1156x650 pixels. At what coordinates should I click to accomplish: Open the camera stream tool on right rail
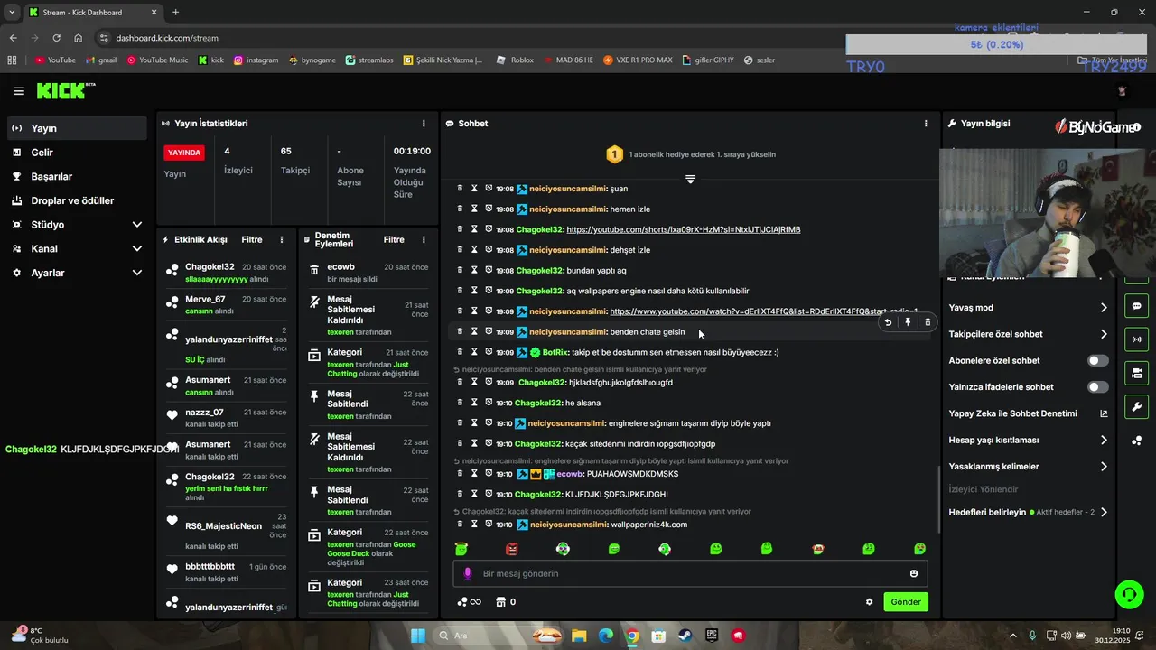coord(1136,373)
